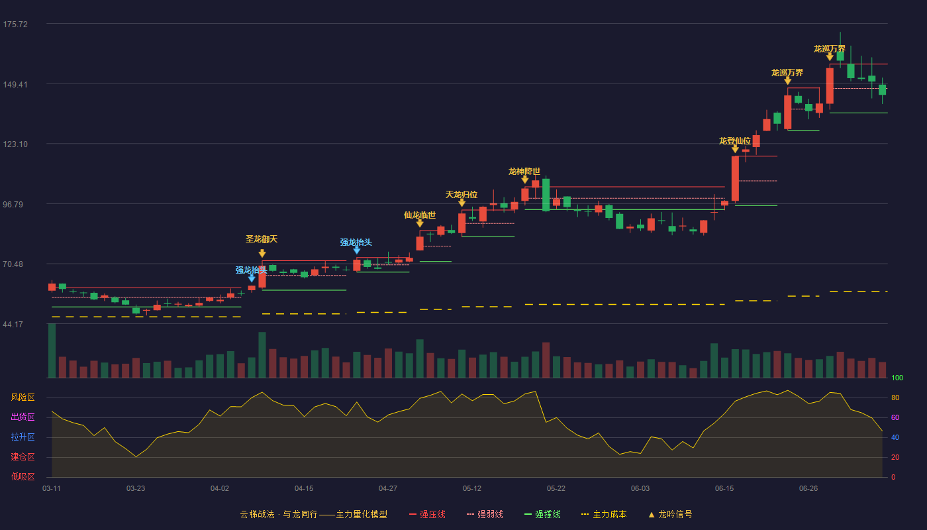Click the 03-11 date label
The image size is (927, 530).
(x=52, y=488)
